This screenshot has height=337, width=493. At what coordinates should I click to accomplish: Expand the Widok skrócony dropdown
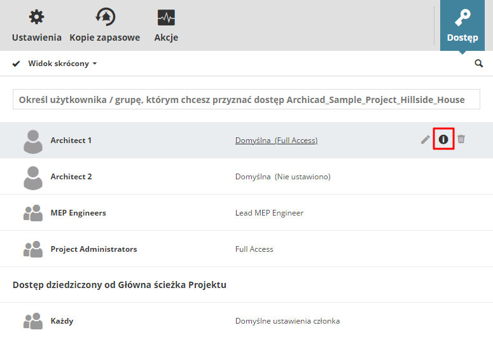pos(62,64)
